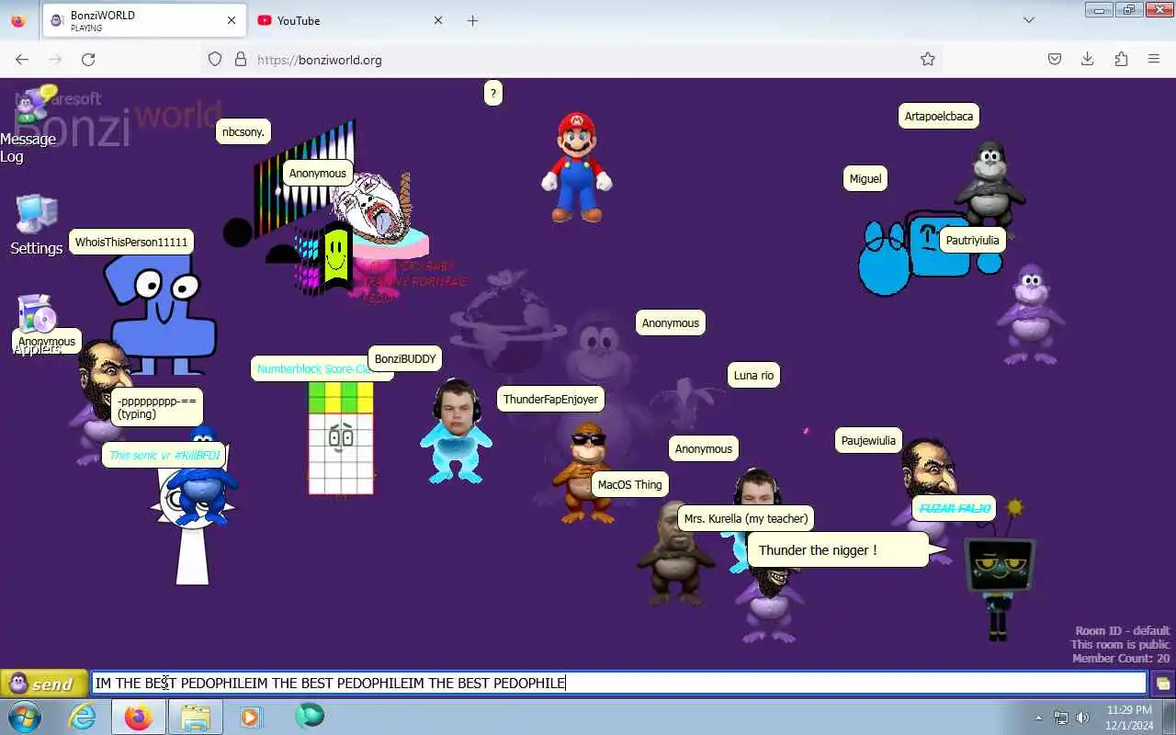Go back to previous page
Viewport: 1176px width, 735px height.
pyautogui.click(x=22, y=59)
